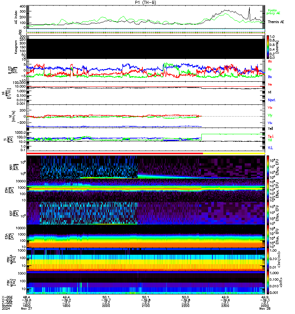Click the blue Vix velocity legend label
Viewport: 295px width, 314px height.
(x=270, y=123)
